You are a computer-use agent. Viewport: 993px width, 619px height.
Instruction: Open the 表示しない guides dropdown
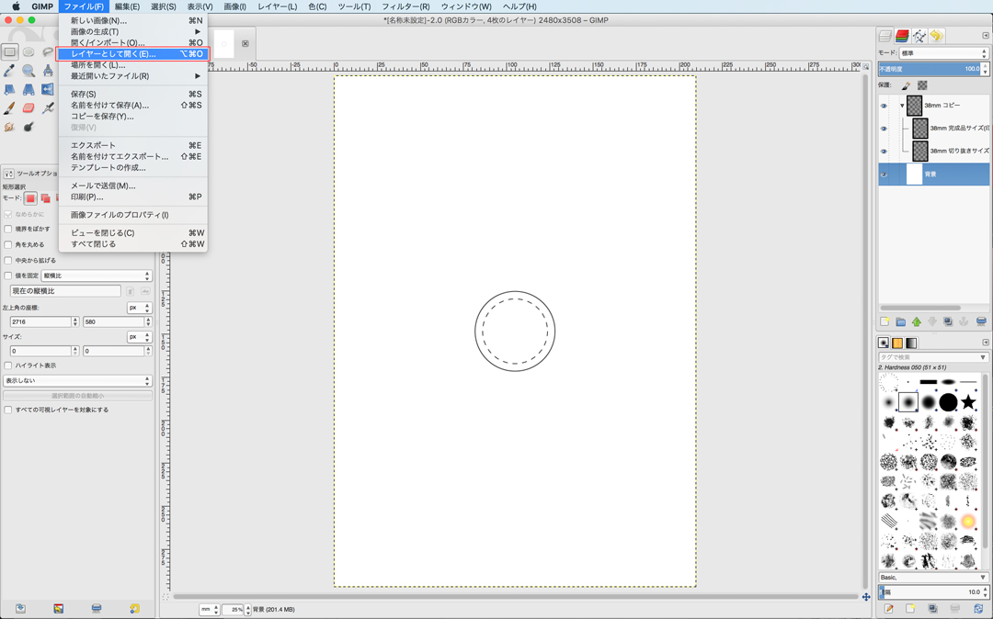click(77, 380)
